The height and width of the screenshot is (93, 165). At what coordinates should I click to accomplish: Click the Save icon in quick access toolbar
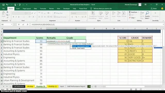pyautogui.click(x=3, y=5)
